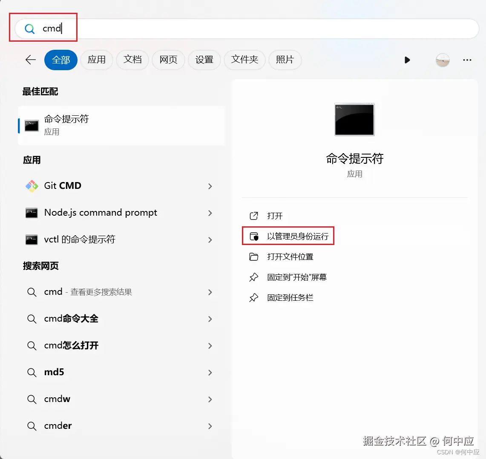Click the large 命令提示符 preview icon
This screenshot has height=459, width=486.
point(355,120)
